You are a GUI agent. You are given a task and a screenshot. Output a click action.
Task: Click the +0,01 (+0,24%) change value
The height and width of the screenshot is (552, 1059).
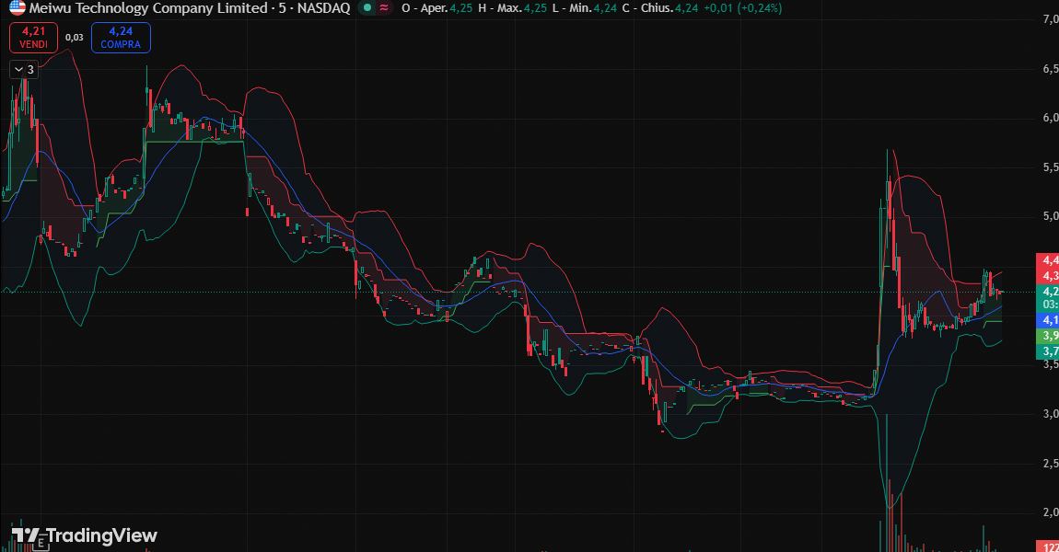[742, 8]
